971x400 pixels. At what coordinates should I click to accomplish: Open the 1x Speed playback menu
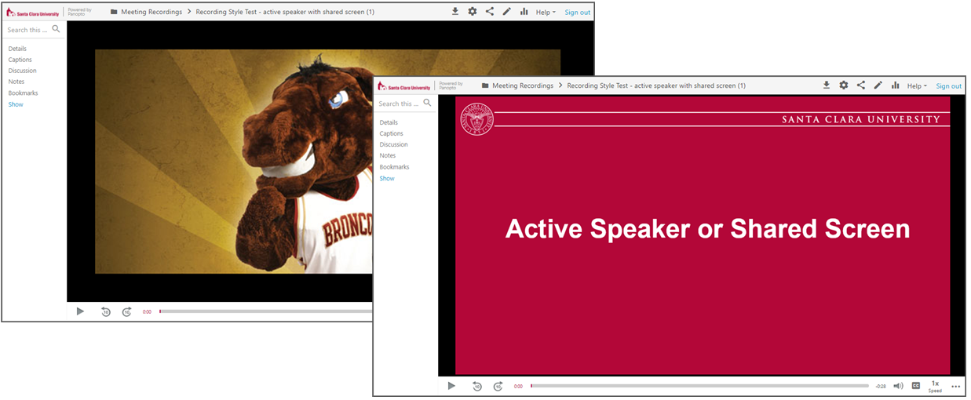pos(935,386)
